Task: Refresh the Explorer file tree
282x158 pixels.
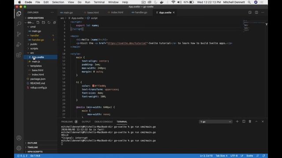Action: pyautogui.click(x=49, y=22)
